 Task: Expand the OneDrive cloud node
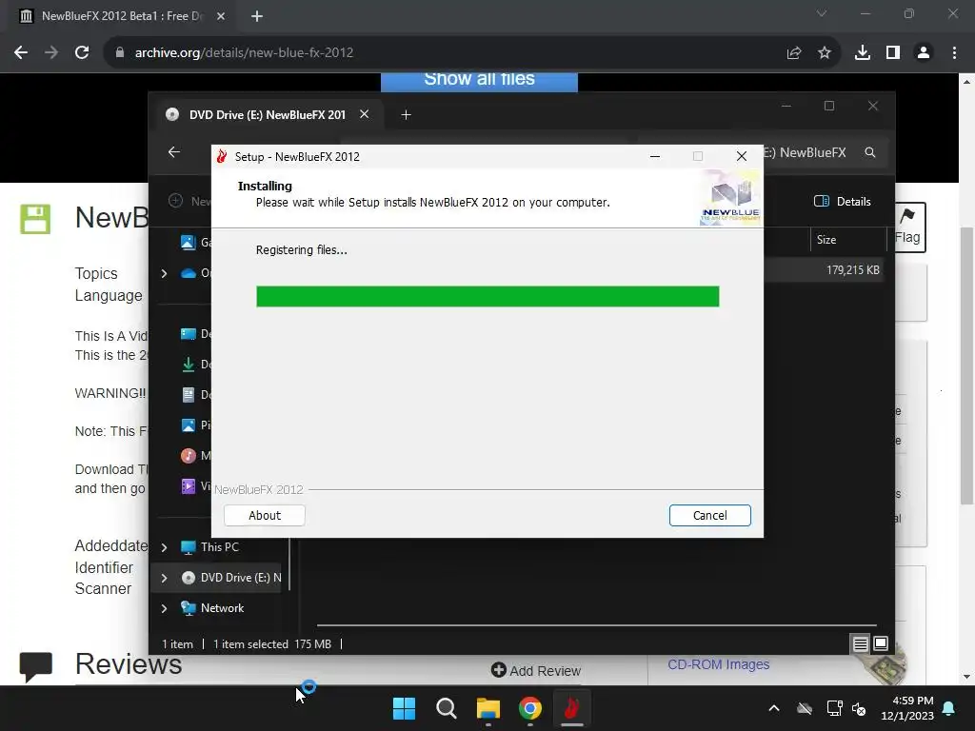(x=164, y=273)
